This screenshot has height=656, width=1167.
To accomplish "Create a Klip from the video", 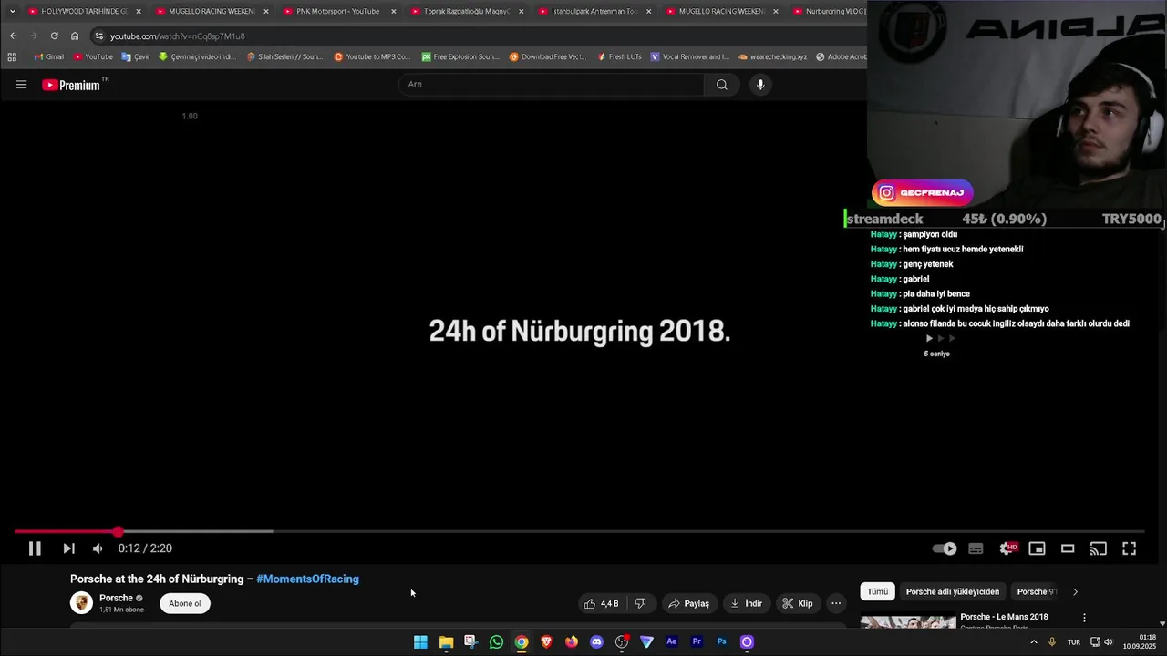I will (x=797, y=603).
